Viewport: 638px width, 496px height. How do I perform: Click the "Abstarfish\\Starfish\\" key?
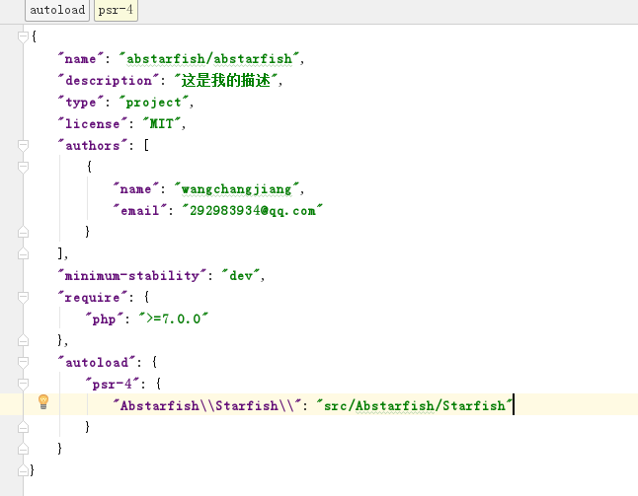coord(207,406)
